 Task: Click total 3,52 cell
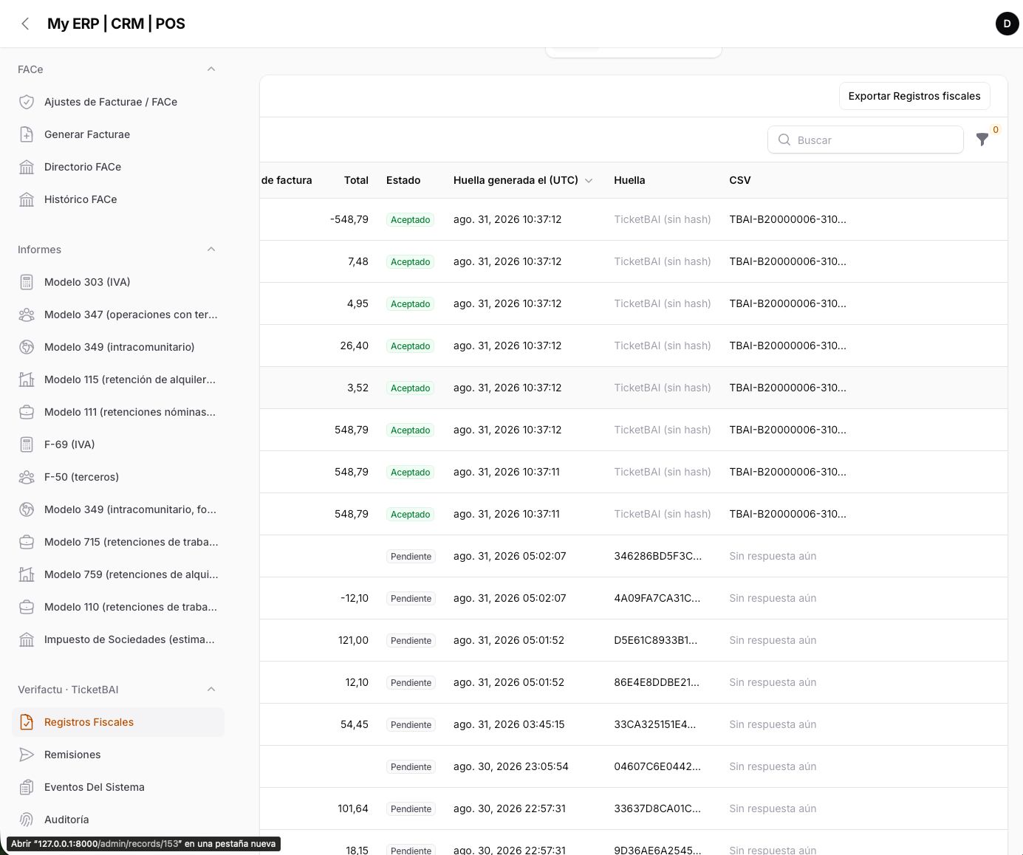pos(357,388)
